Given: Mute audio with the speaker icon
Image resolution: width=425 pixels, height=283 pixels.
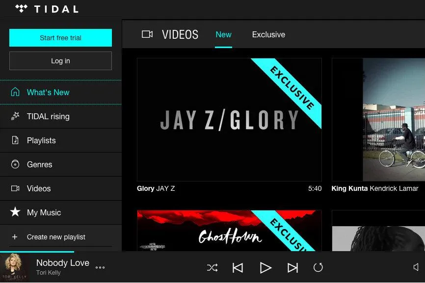Looking at the screenshot, I should (416, 267).
